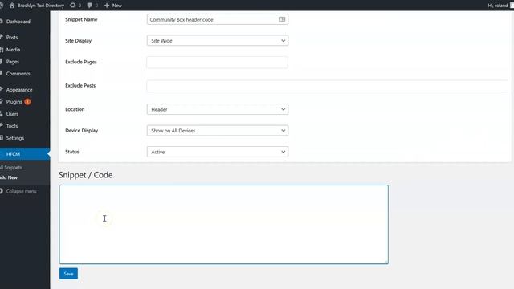Click the Site Display label
The width and height of the screenshot is (514, 289).
[79, 41]
